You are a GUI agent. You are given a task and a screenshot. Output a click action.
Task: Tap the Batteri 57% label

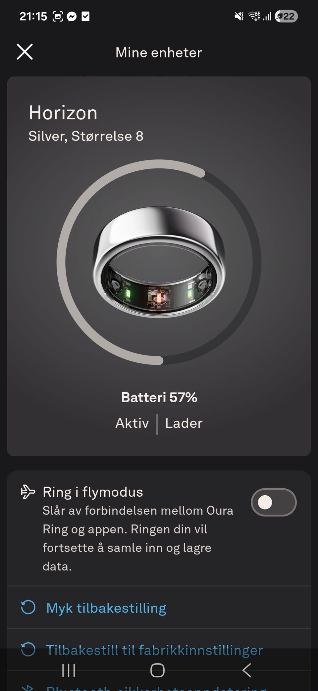point(159,397)
